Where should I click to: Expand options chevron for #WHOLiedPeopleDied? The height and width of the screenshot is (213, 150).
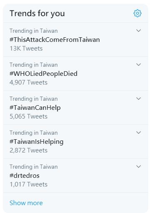point(138,65)
